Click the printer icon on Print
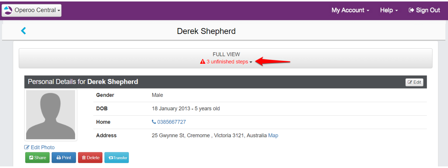The height and width of the screenshot is (168, 448). [x=59, y=158]
